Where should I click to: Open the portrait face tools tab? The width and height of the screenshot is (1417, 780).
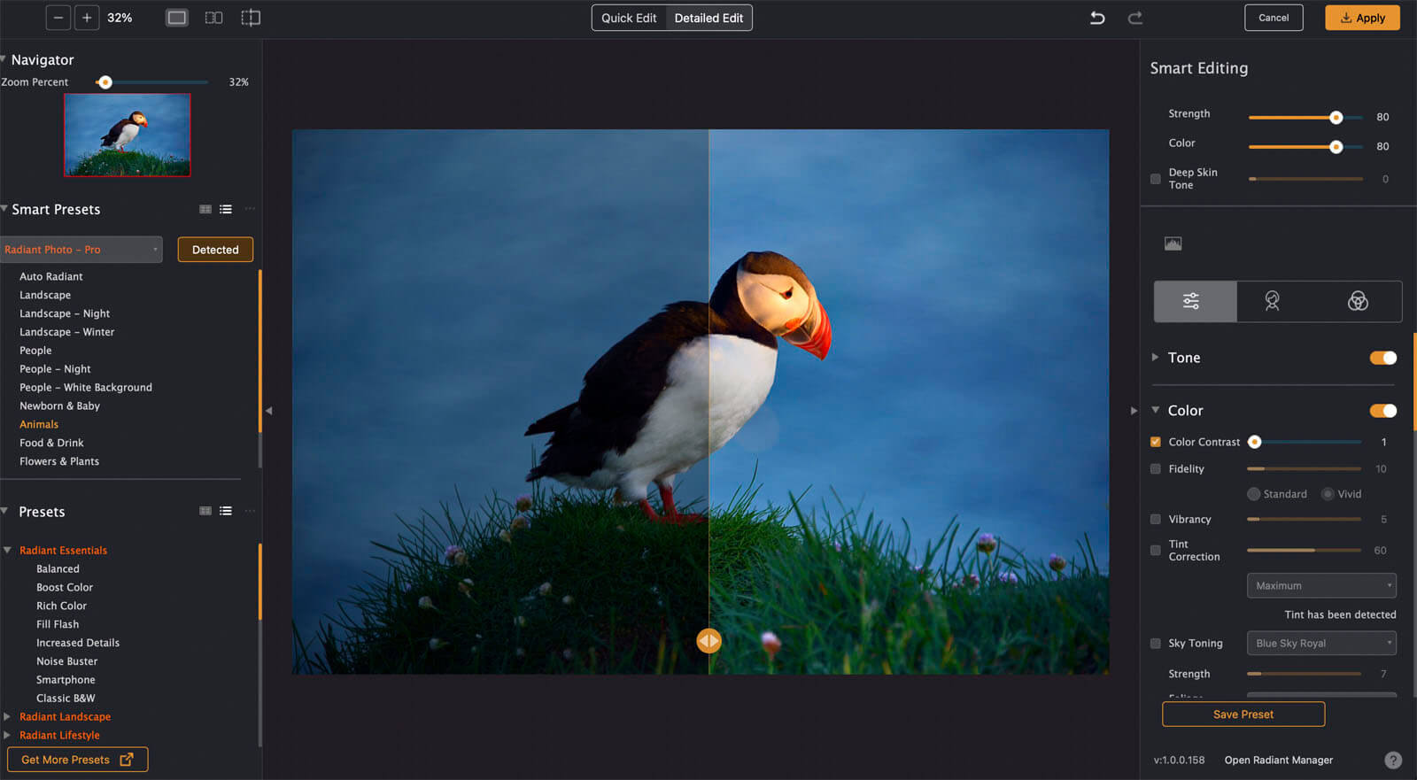click(x=1272, y=301)
